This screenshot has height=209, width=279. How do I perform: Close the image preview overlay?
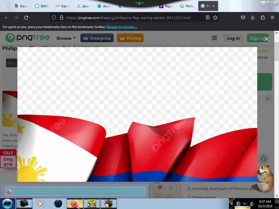coord(266,39)
